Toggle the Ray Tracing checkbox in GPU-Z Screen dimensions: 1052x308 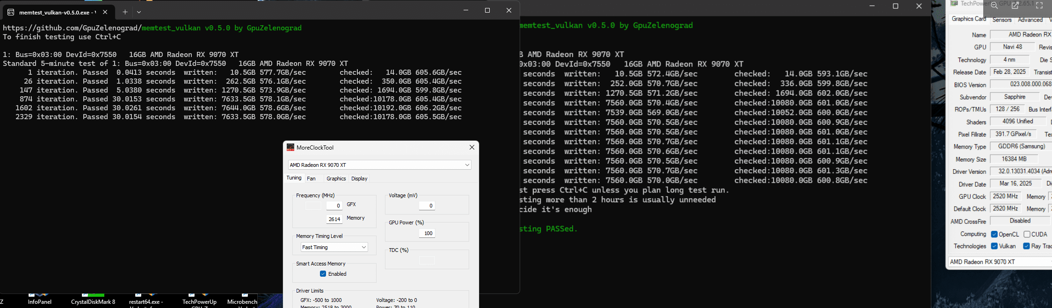1026,246
